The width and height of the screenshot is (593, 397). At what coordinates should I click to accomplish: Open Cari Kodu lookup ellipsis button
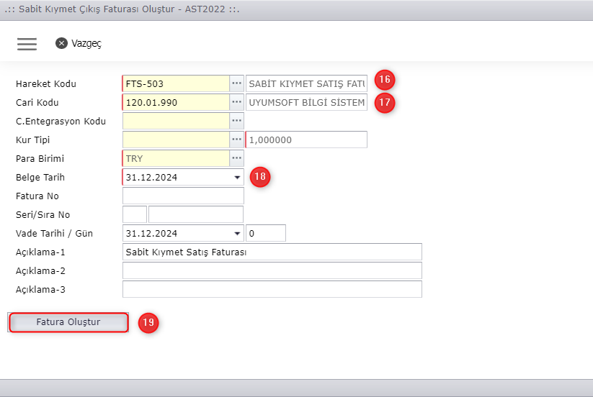pos(236,102)
